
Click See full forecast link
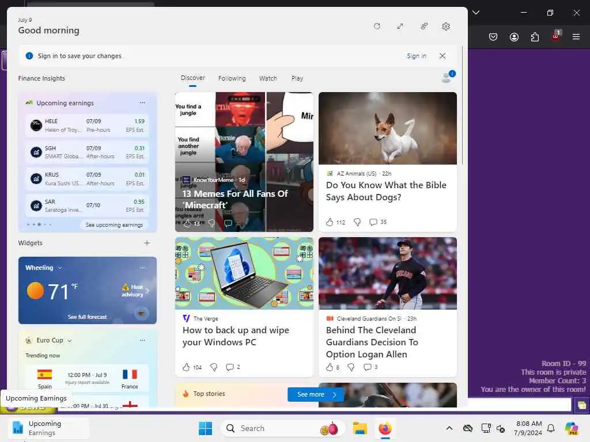(x=88, y=317)
